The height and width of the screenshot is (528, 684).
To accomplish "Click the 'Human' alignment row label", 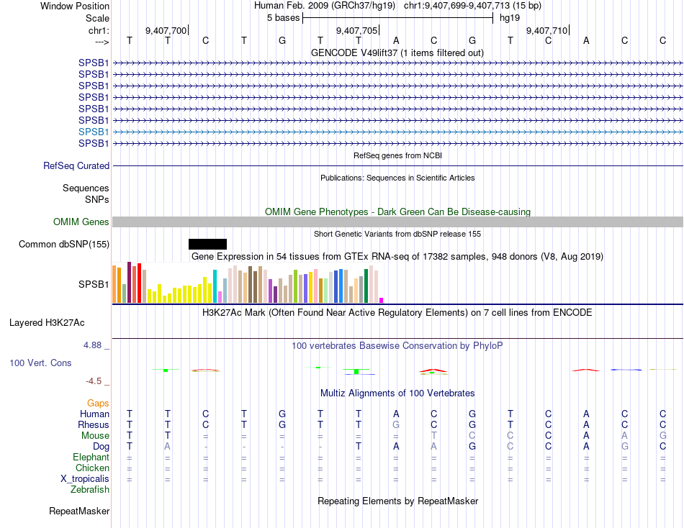I will click(x=94, y=414).
